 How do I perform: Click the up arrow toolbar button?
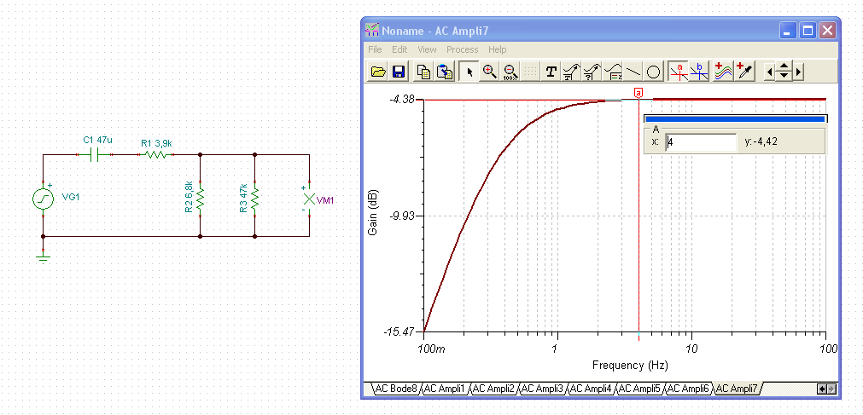click(x=784, y=66)
